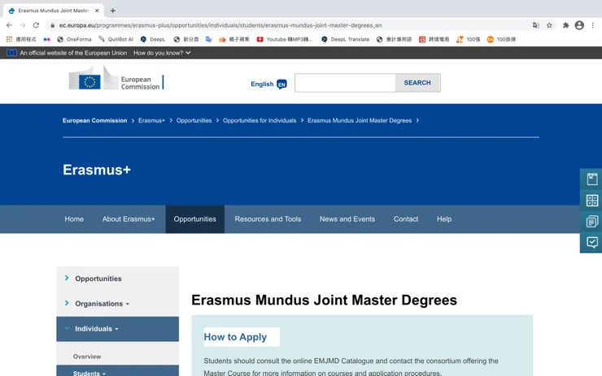The width and height of the screenshot is (602, 376).
Task: Click the address bar URL
Action: (220, 25)
